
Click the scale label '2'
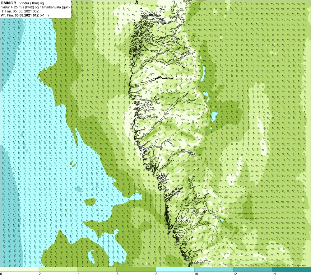[40, 274]
